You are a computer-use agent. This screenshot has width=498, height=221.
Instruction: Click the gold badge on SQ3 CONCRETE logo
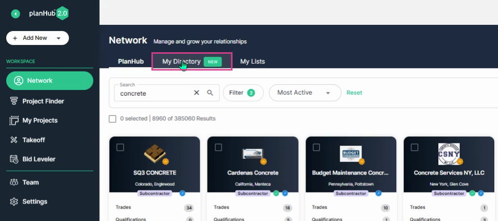(x=165, y=161)
